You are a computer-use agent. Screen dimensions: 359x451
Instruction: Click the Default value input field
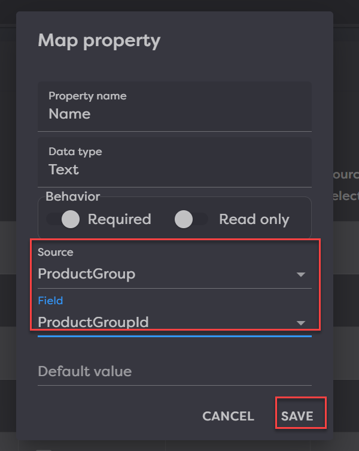pos(174,372)
